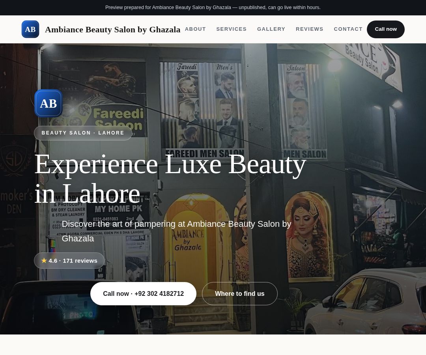Click Call now · +92 302 4182712 button
This screenshot has width=426, height=355.
[143, 293]
